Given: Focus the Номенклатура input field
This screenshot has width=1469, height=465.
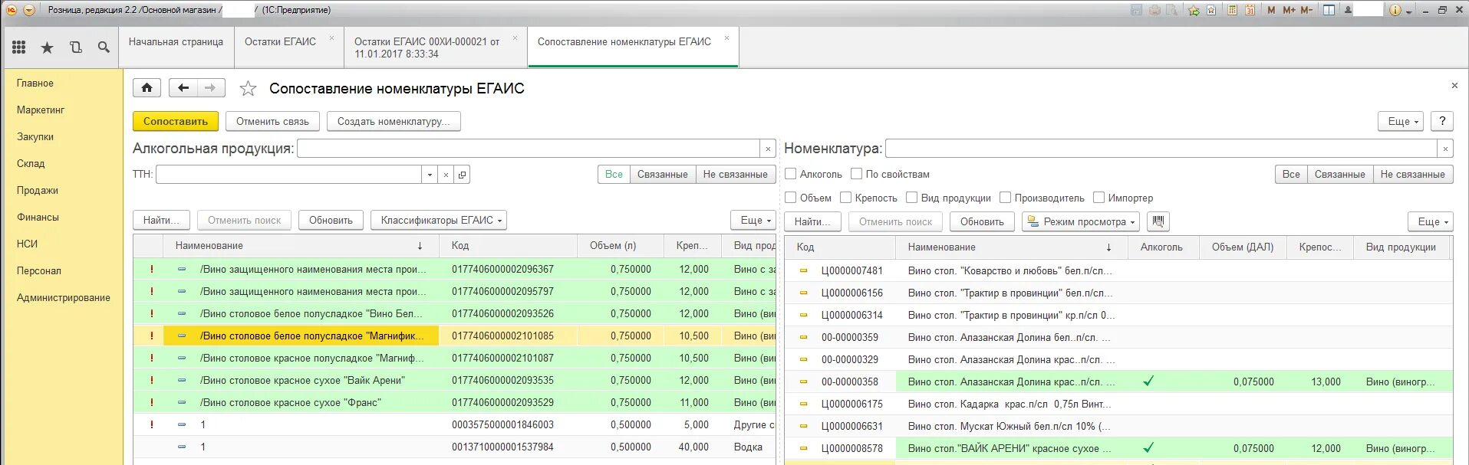Looking at the screenshot, I should (x=1161, y=149).
